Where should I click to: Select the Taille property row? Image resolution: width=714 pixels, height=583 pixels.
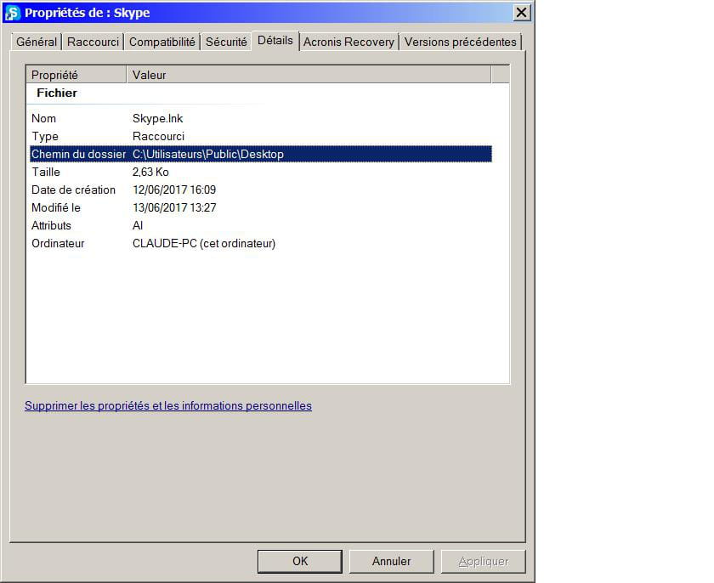[261, 172]
